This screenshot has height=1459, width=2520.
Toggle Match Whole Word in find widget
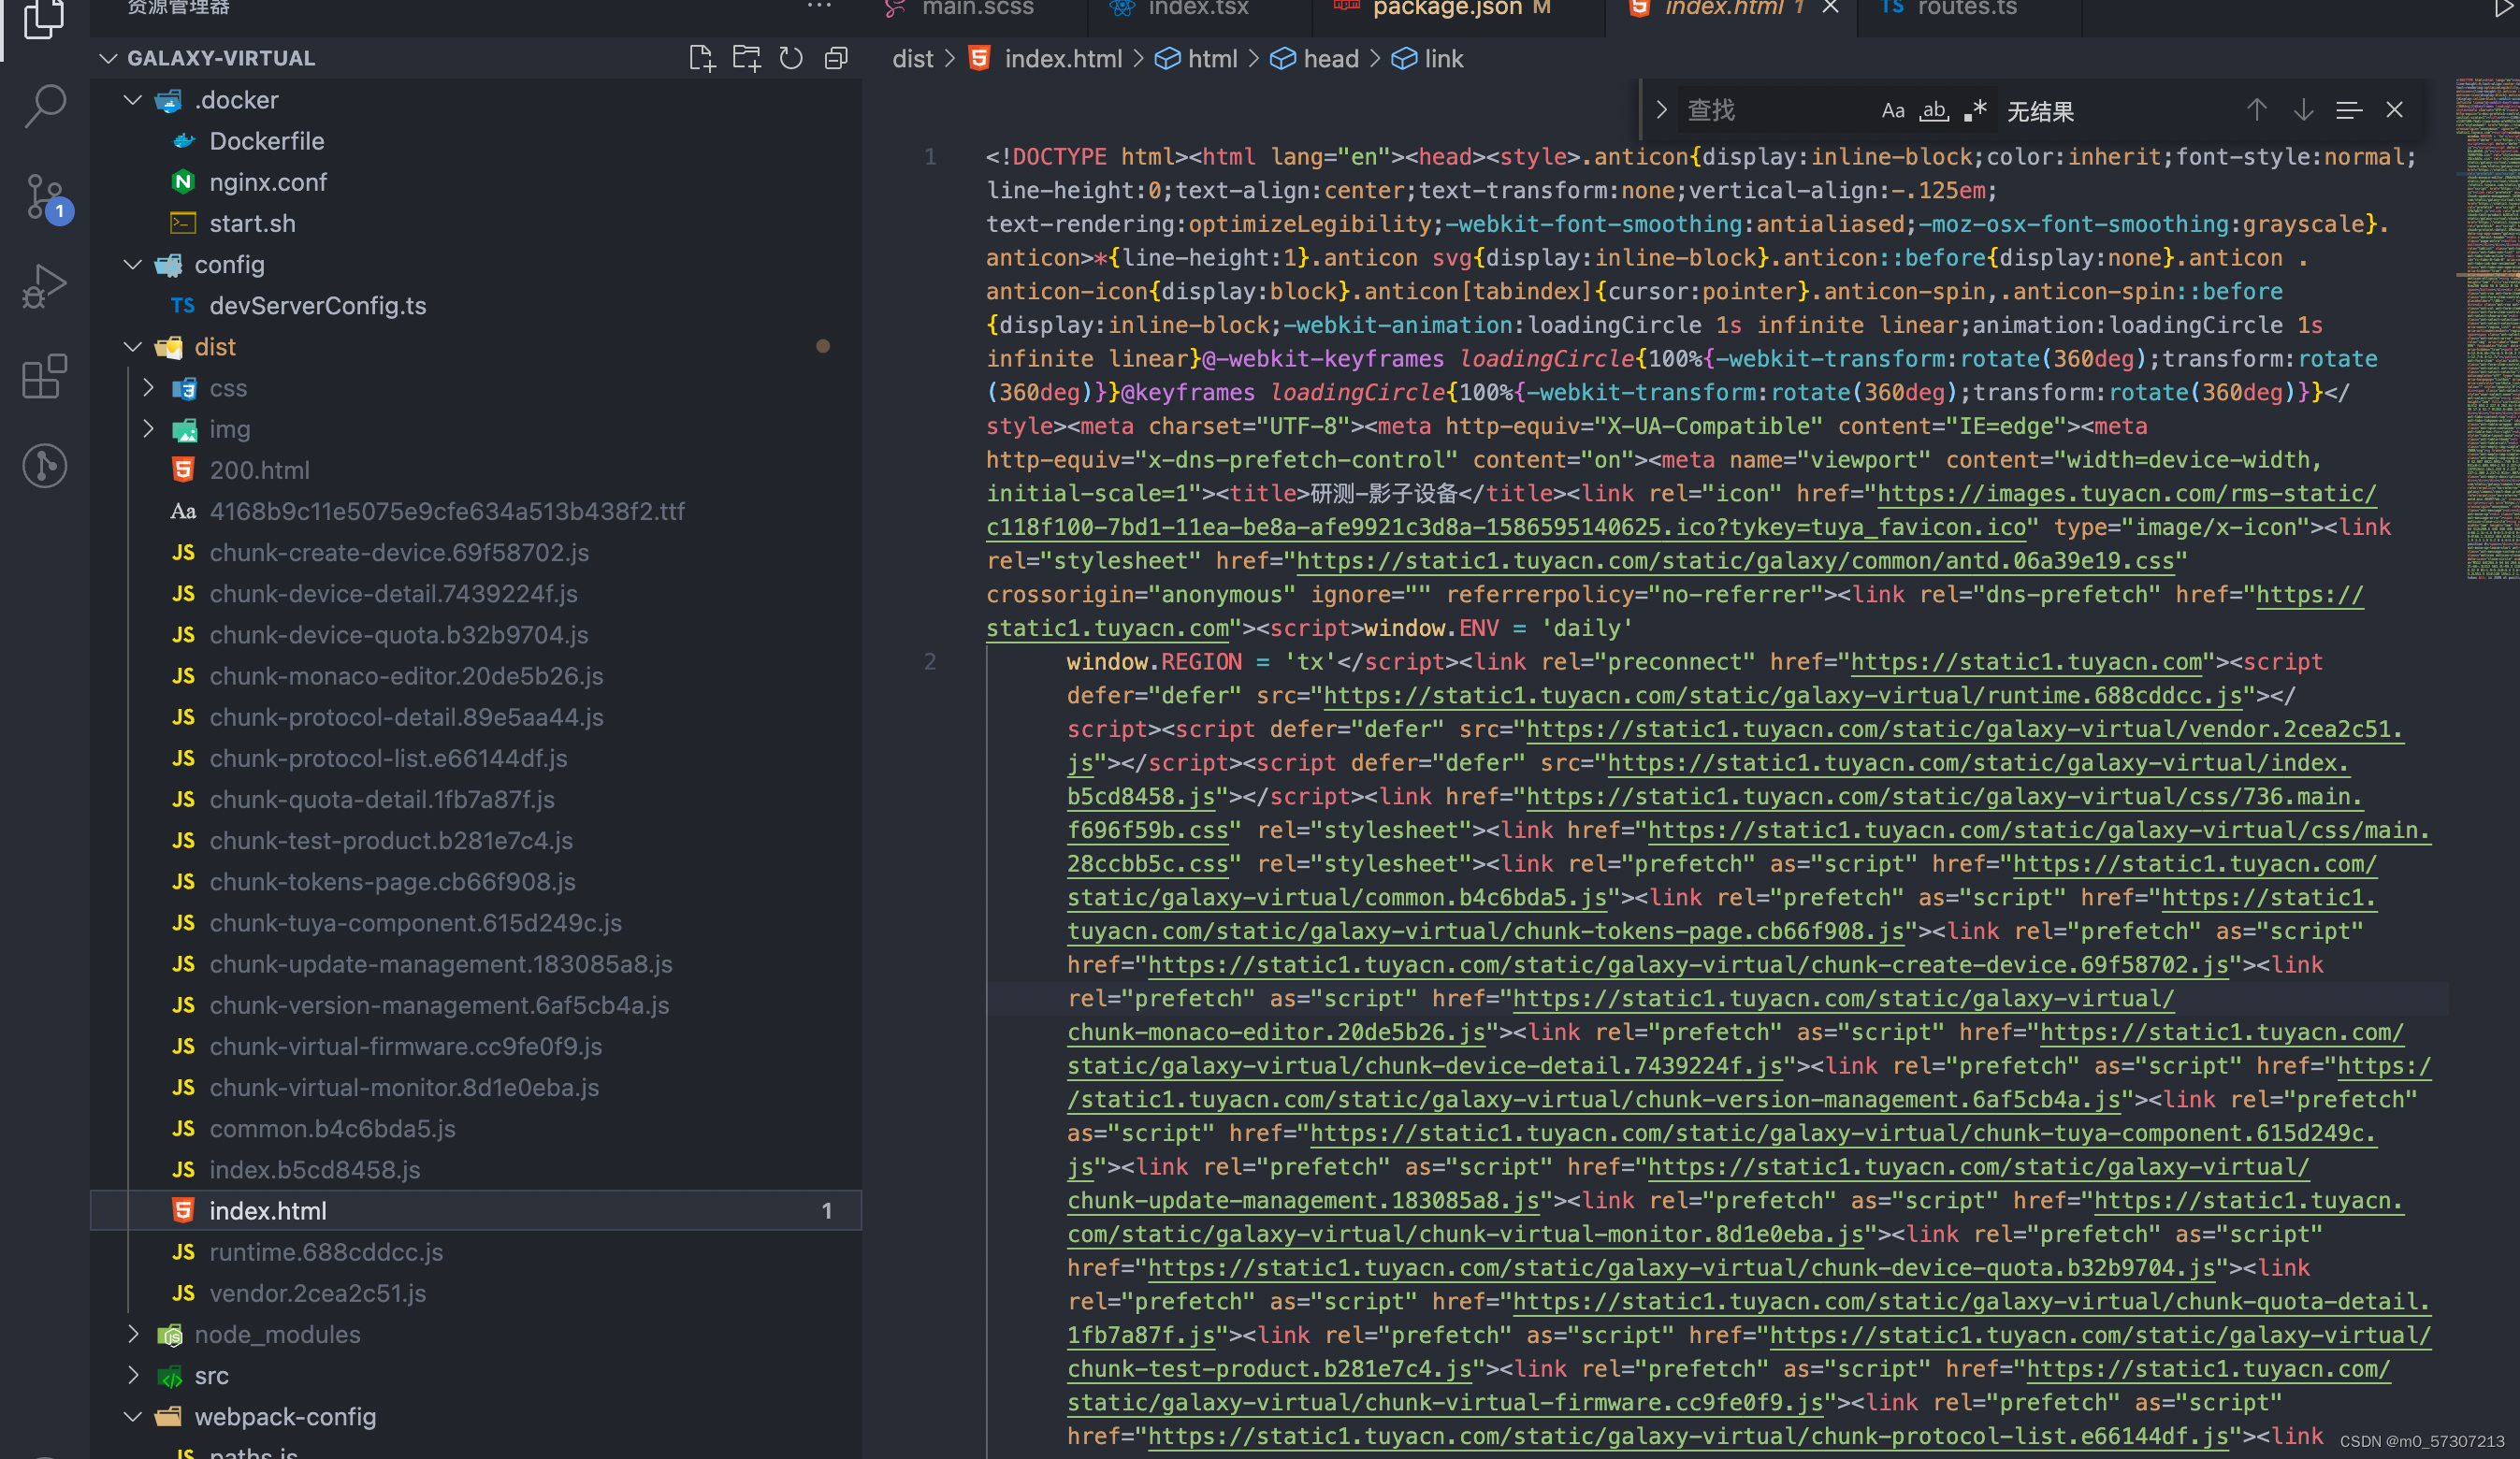(x=1934, y=111)
